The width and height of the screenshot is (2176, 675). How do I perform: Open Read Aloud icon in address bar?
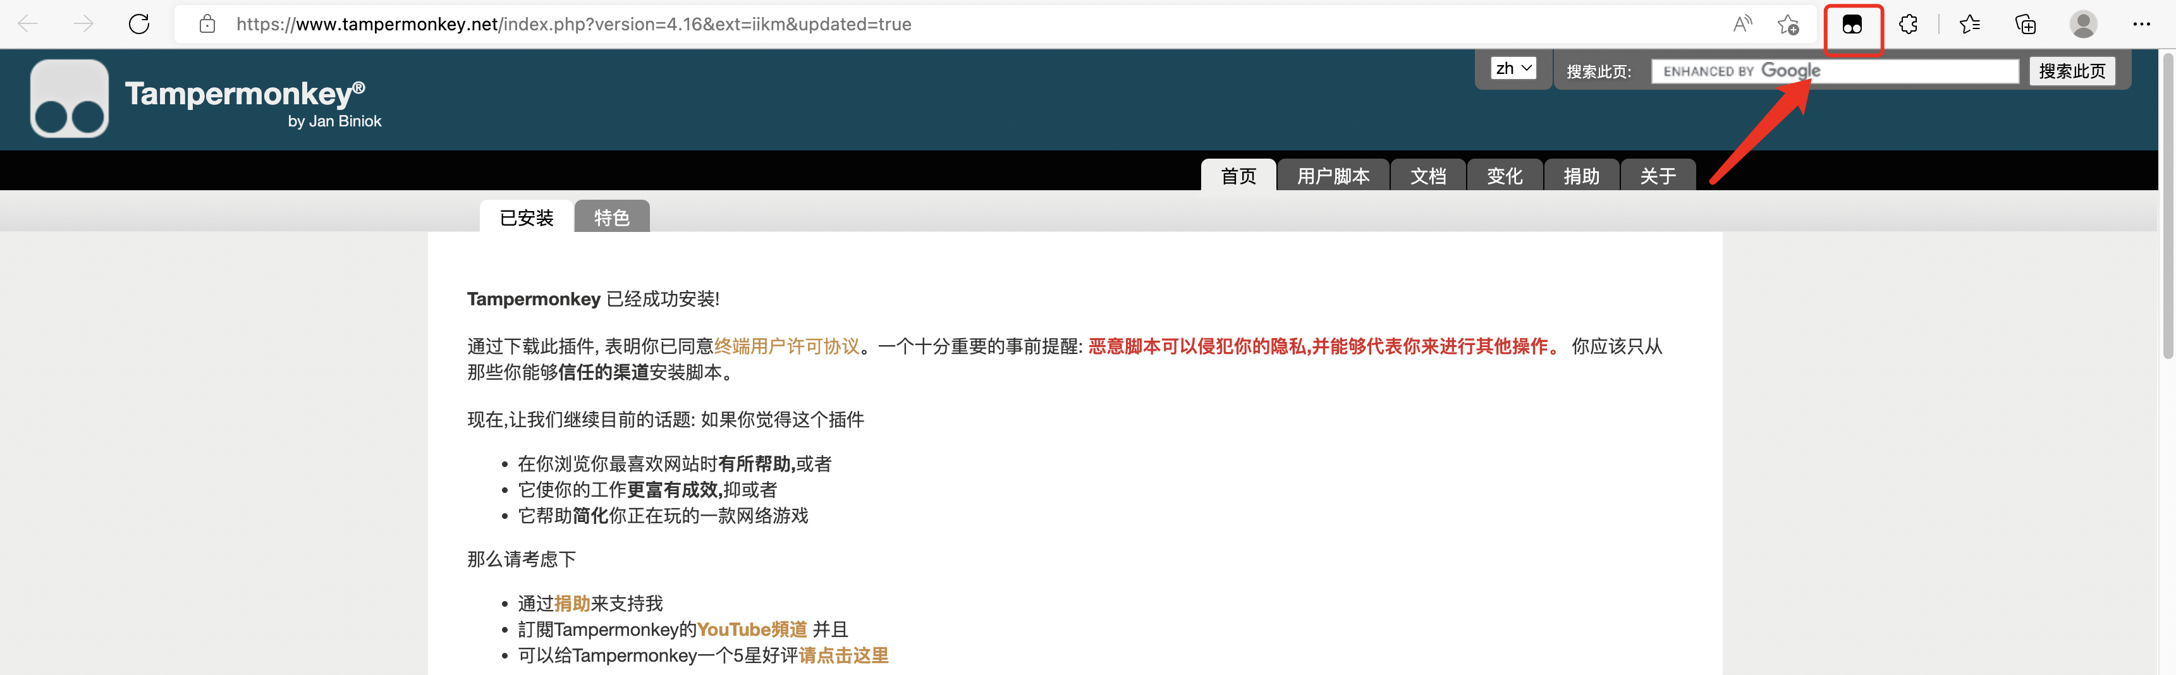(1742, 23)
